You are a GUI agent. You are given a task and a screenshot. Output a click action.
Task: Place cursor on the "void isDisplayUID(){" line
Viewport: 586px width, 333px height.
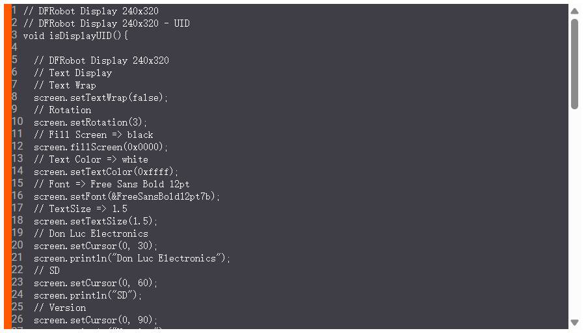75,36
